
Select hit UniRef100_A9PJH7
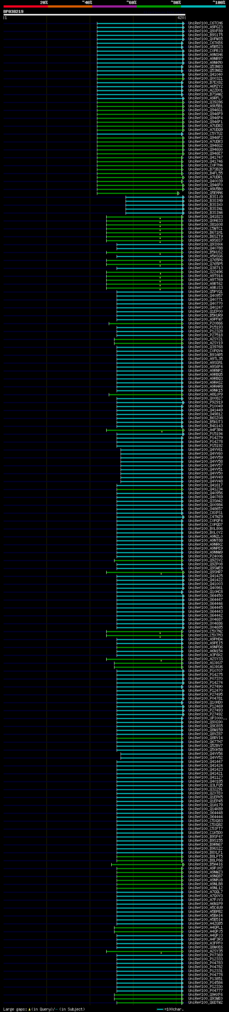(x=205, y=868)
